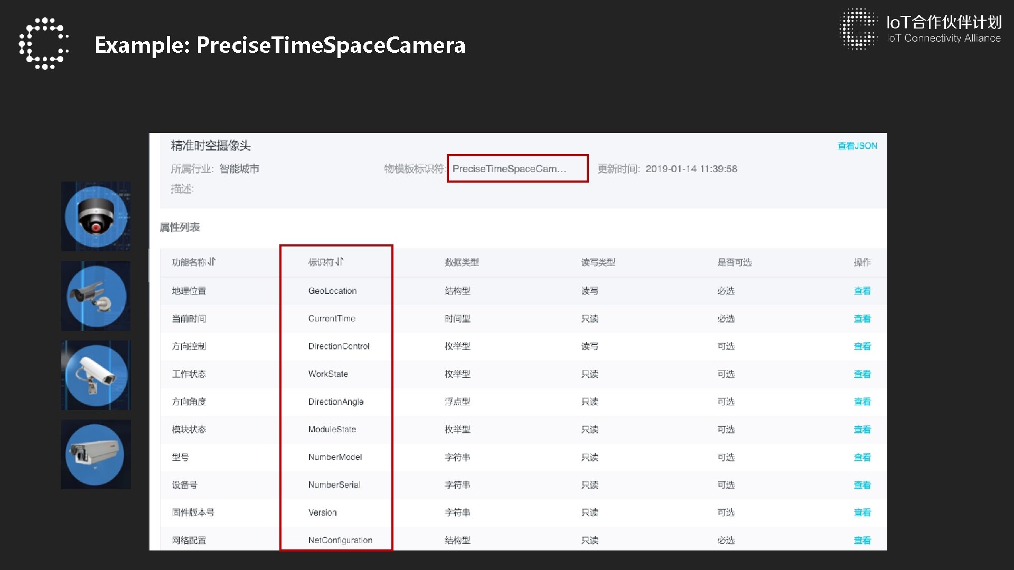The image size is (1014, 570).
Task: Click the white surveillance camera thumbnail
Action: [96, 375]
